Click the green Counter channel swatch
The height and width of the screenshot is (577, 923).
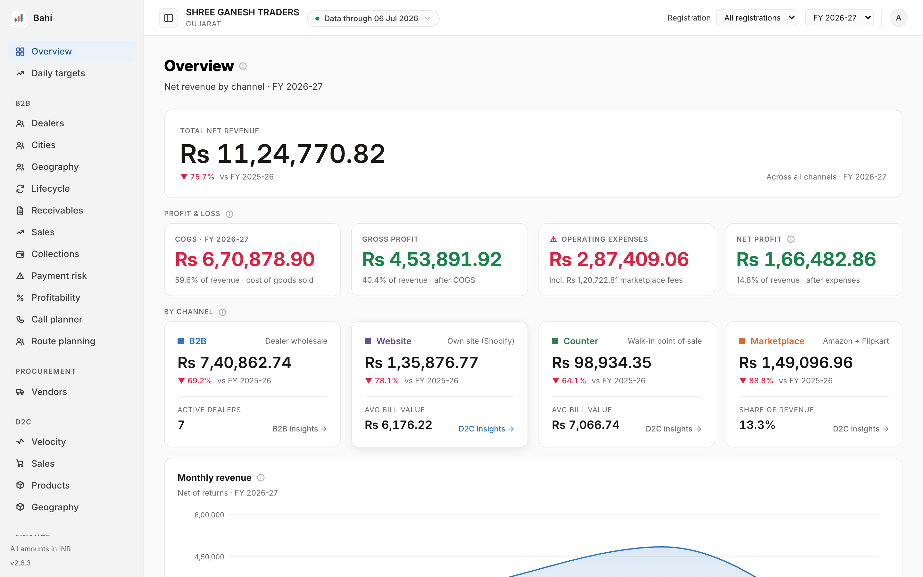[x=555, y=341]
